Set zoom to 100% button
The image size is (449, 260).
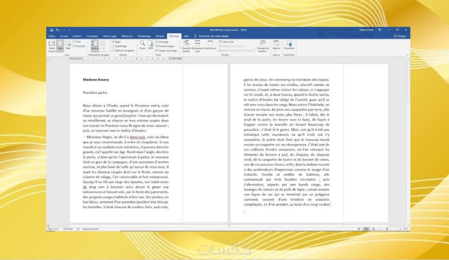point(150,45)
